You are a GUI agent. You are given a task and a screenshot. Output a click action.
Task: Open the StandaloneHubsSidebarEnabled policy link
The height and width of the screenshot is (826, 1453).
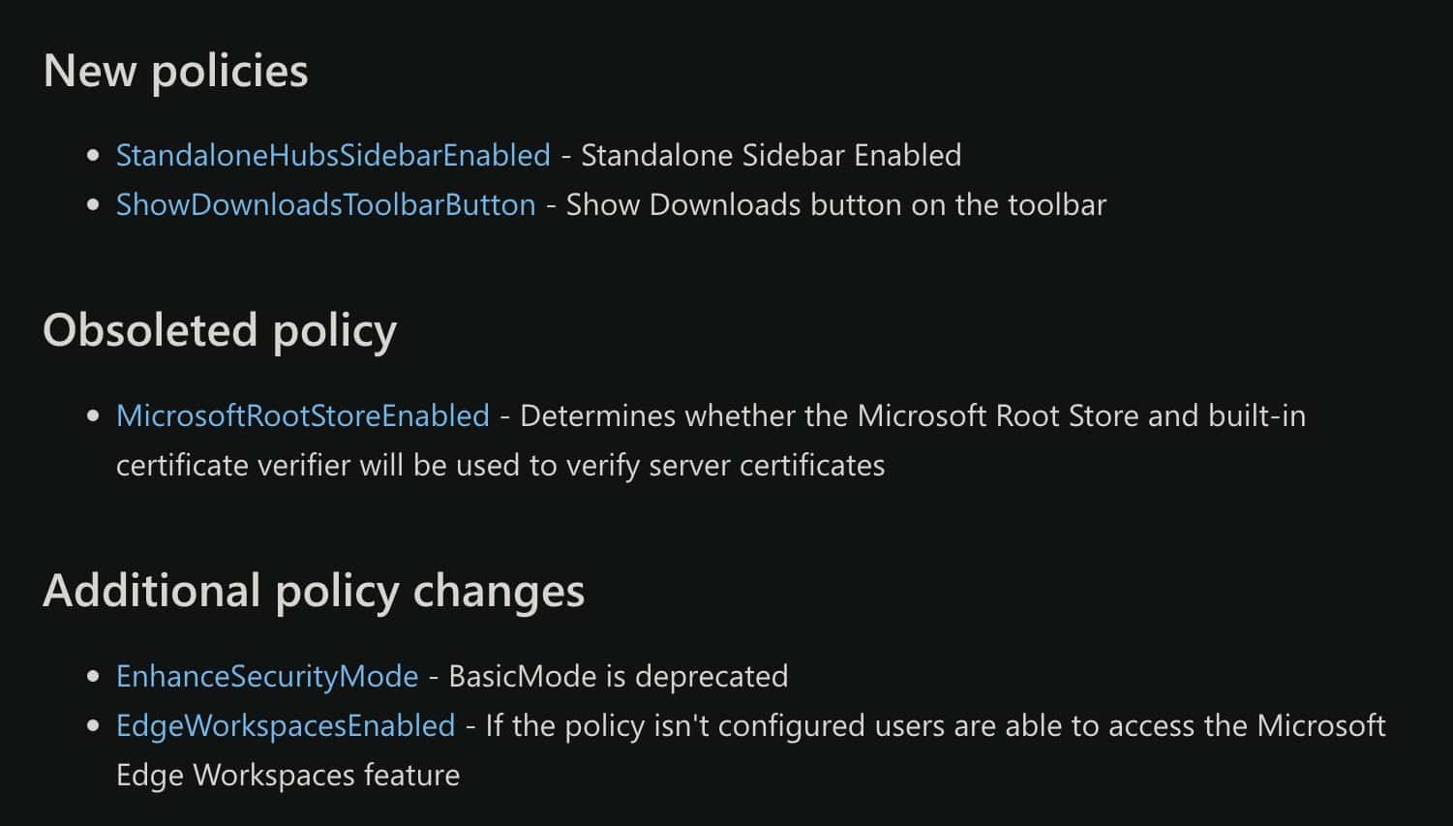coord(333,155)
